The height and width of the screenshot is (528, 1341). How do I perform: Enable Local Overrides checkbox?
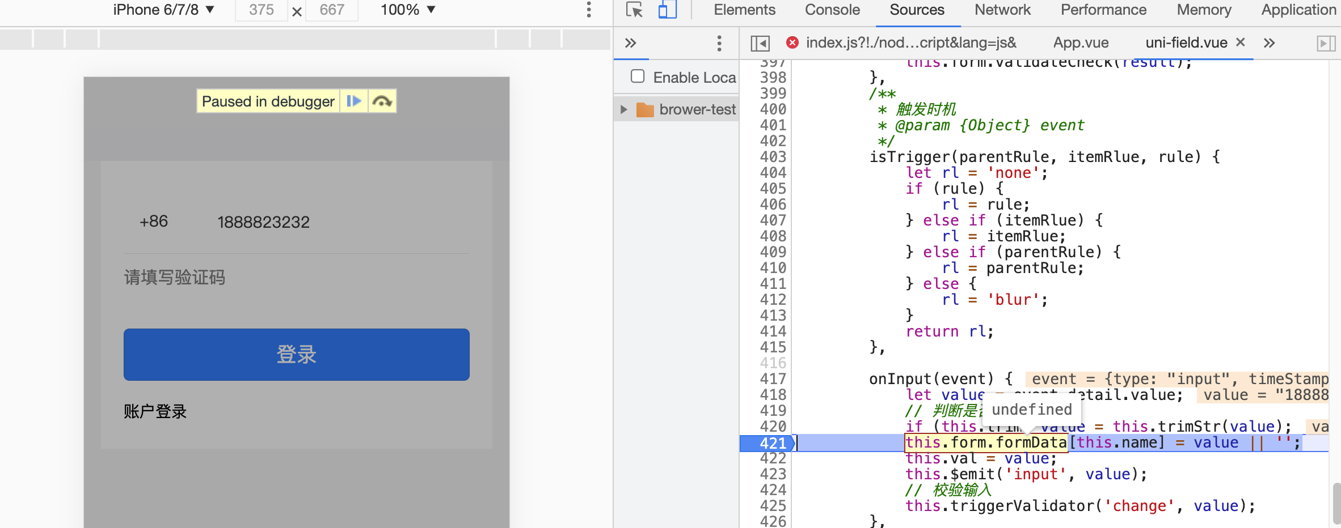pos(638,77)
